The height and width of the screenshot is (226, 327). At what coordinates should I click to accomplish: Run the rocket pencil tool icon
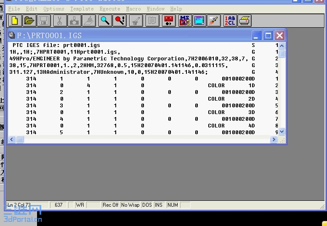pos(214,21)
